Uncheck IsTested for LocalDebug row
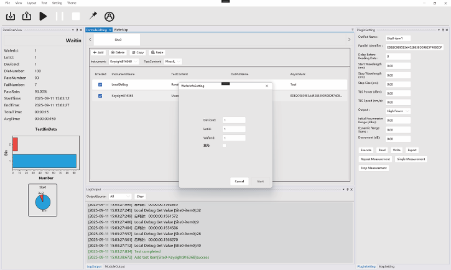The width and height of the screenshot is (451, 270). click(x=100, y=84)
